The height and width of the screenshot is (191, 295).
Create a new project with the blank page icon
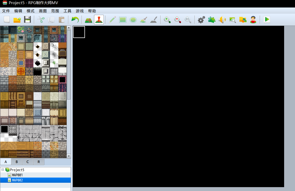7,20
